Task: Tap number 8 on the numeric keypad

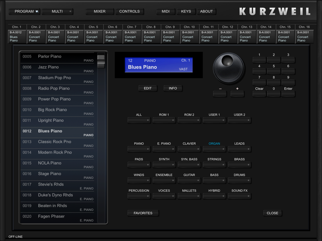Action: click(274, 83)
